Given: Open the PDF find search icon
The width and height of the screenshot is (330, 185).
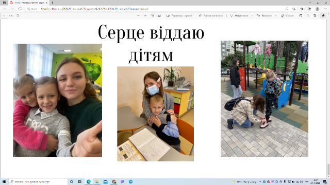Looking at the screenshot, I should [18, 15].
